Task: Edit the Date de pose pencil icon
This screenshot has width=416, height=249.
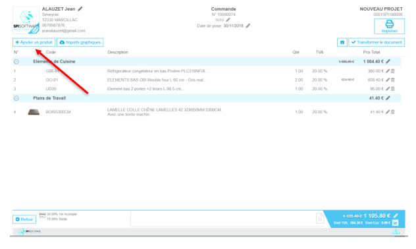Action: (x=247, y=26)
